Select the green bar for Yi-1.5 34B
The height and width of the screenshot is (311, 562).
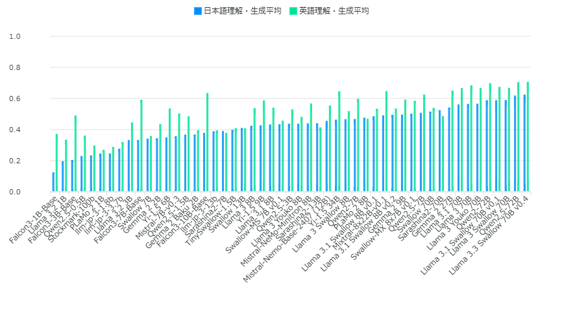pyautogui.click(x=339, y=142)
